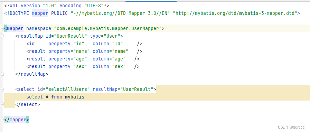This screenshot has height=132, width=310.
Task: Click the column="age" attribute
Action: (109, 59)
